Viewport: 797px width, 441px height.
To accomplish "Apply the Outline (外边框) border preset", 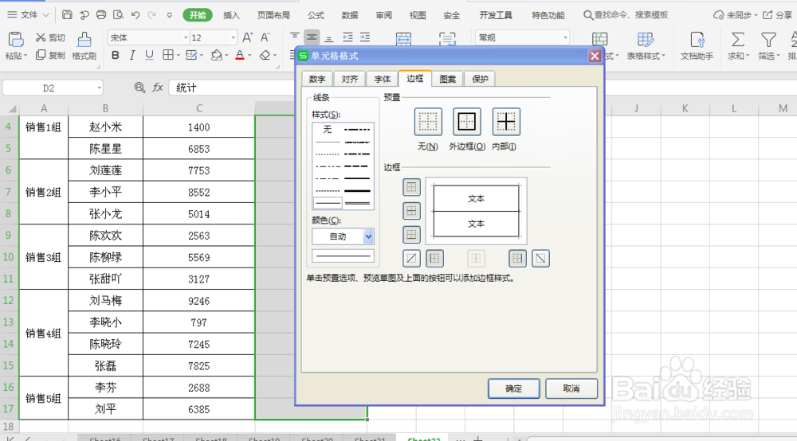I will coord(466,122).
